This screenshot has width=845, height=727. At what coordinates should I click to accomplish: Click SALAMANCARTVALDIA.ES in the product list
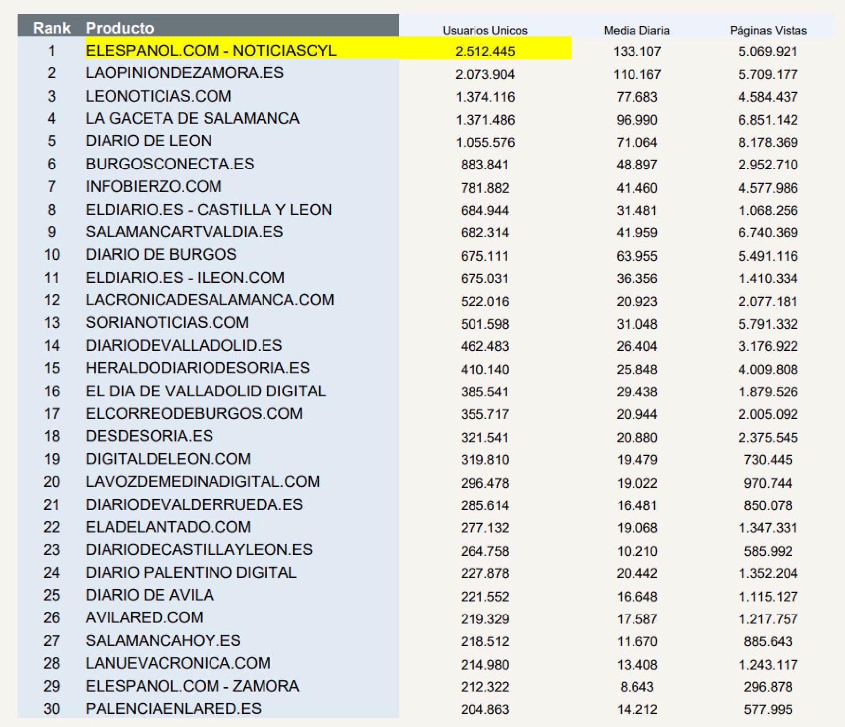[x=184, y=232]
